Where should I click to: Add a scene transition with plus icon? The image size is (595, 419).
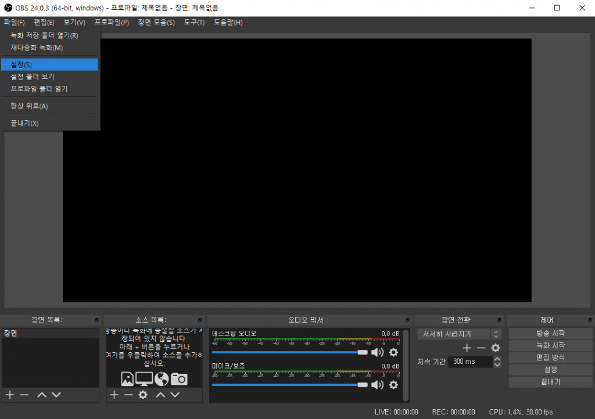[467, 348]
